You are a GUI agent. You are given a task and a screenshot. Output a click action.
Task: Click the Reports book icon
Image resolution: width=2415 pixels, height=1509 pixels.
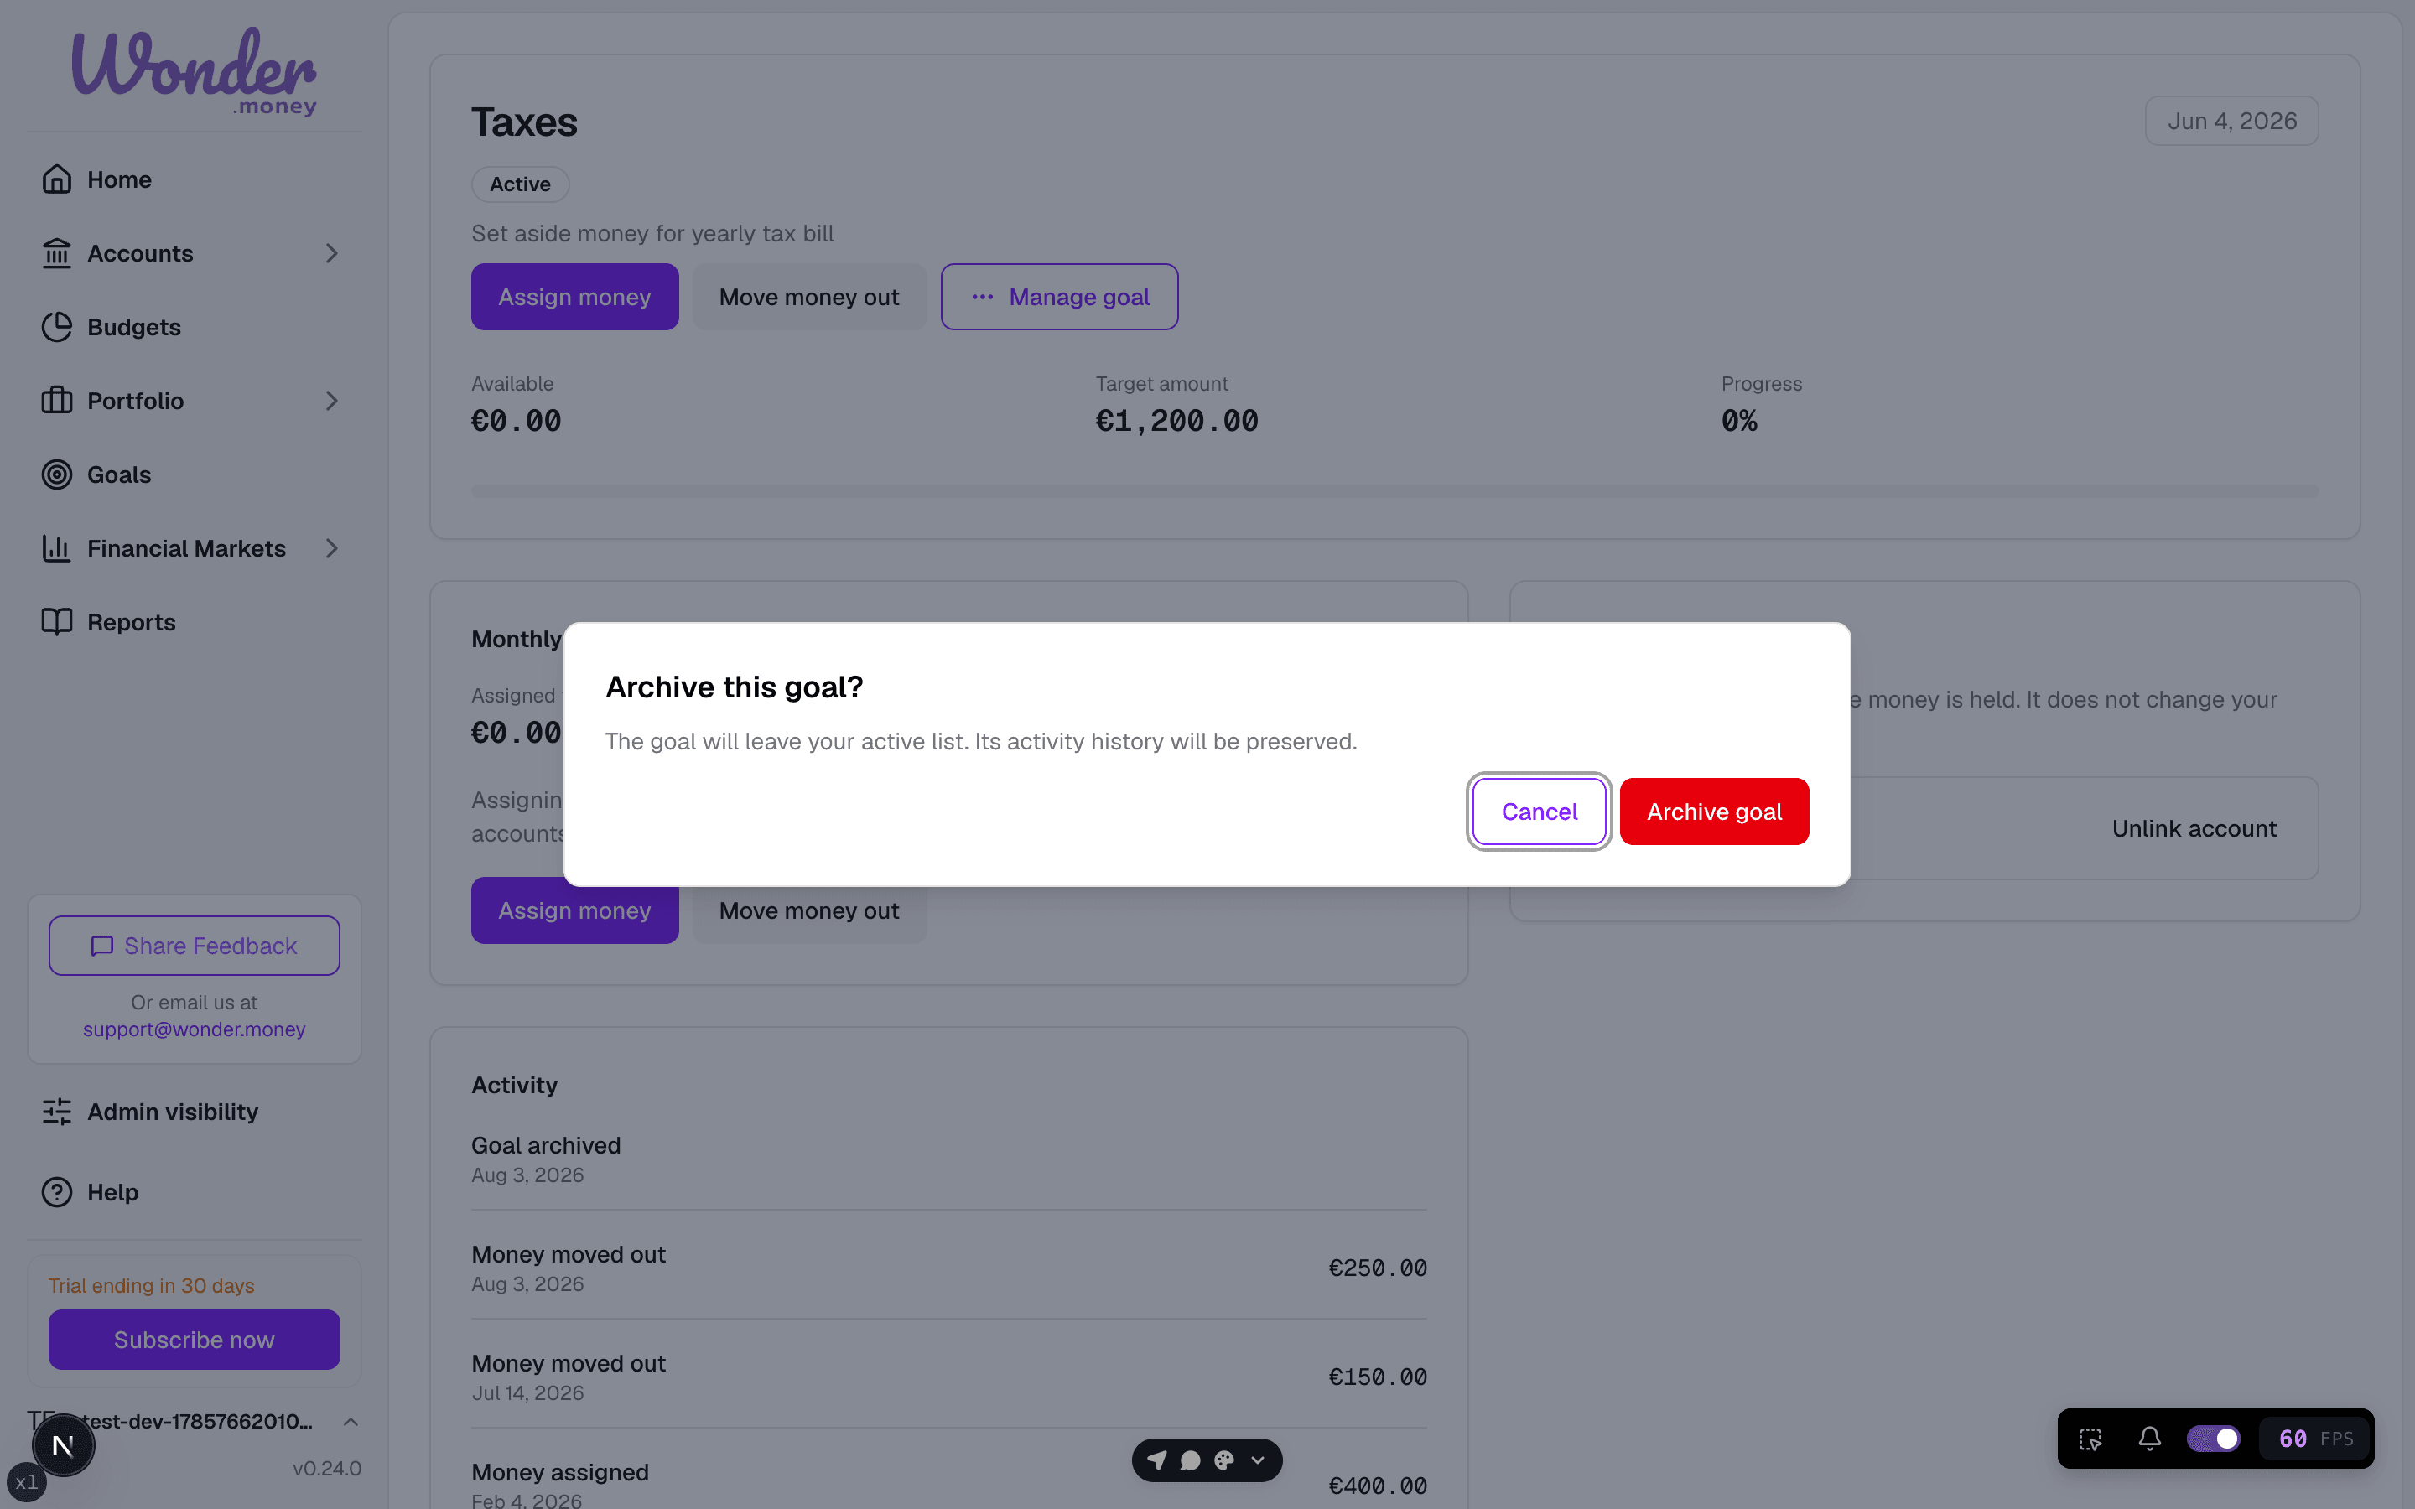coord(57,622)
